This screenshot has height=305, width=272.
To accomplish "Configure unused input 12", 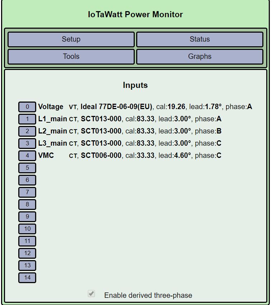I will tap(27, 253).
